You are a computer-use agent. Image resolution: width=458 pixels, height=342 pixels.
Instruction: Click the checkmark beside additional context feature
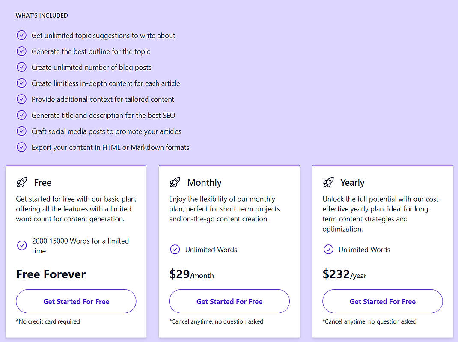click(x=21, y=99)
